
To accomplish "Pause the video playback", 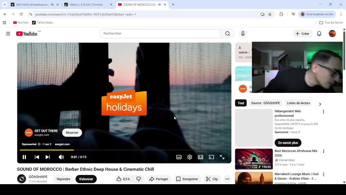I will 24,157.
